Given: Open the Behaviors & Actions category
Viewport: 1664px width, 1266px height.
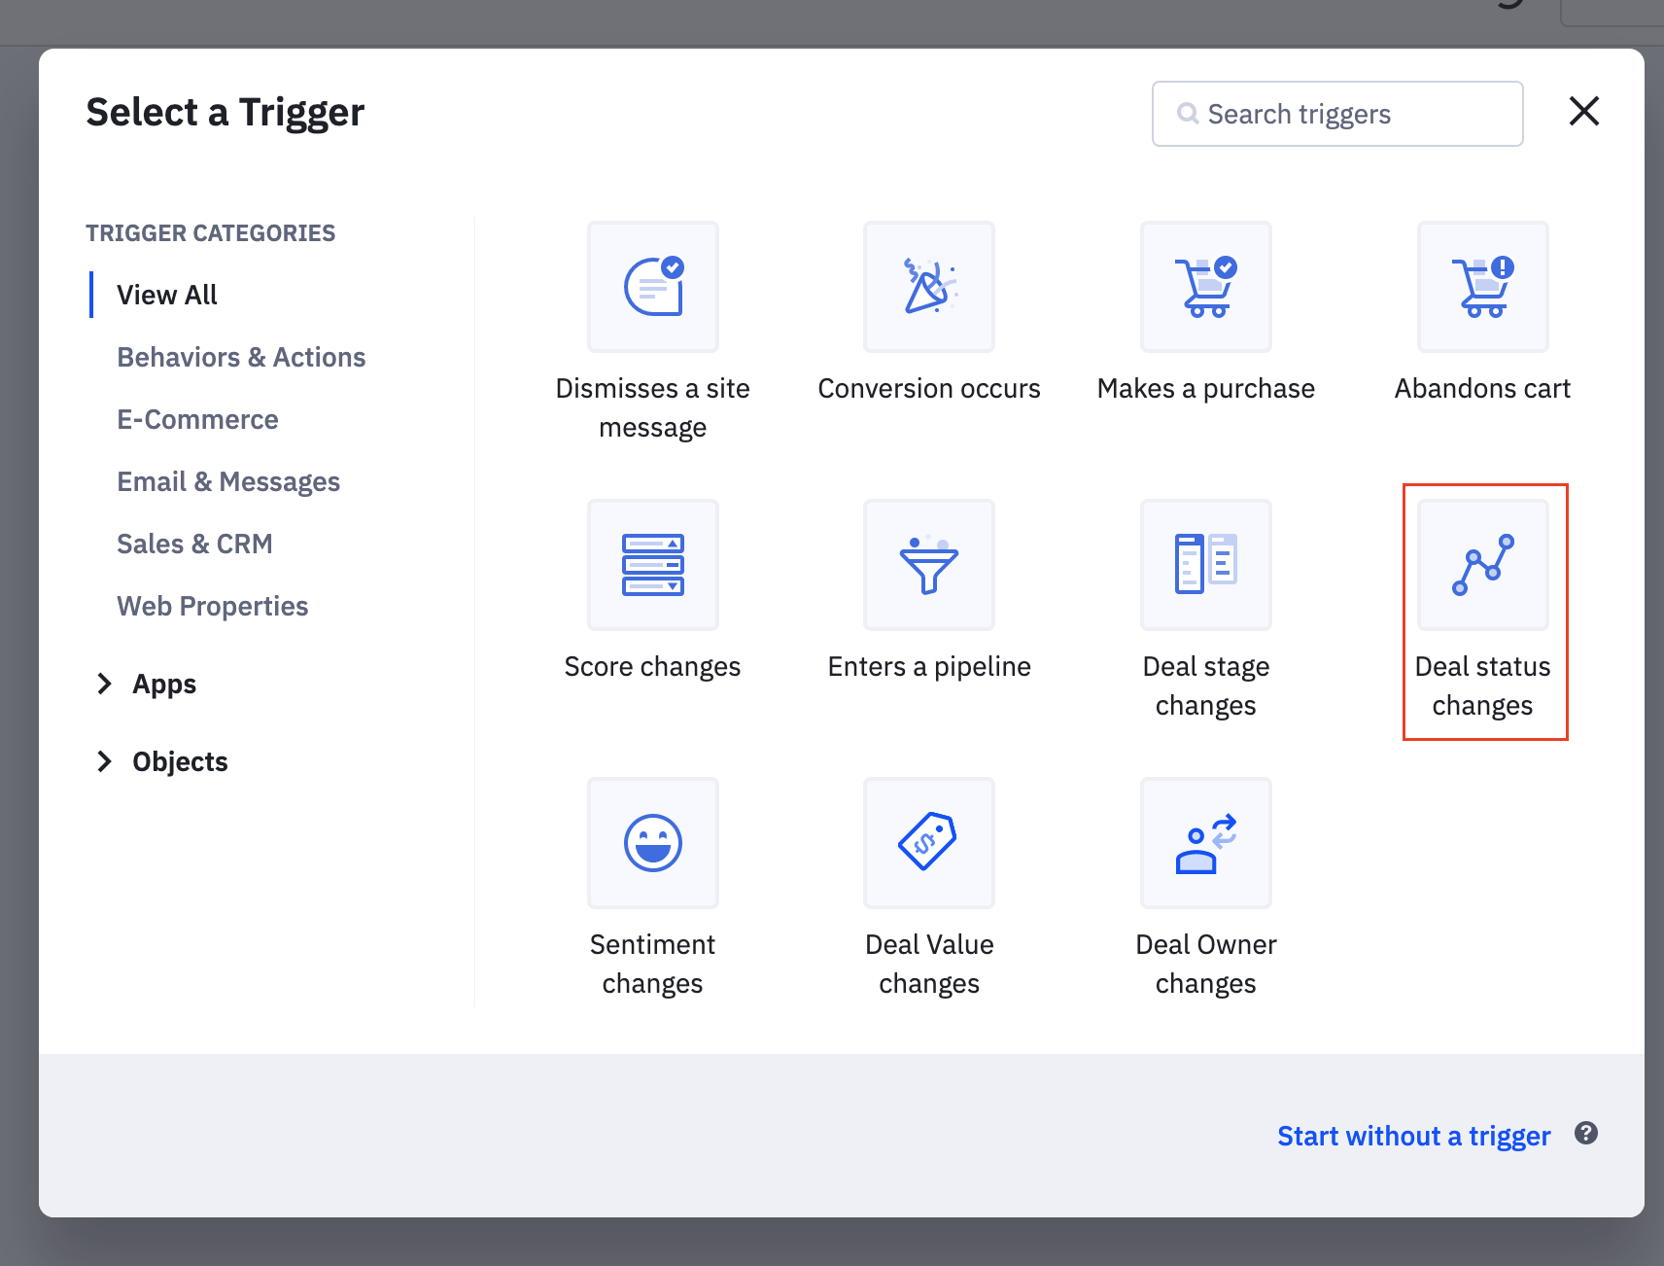Looking at the screenshot, I should (x=241, y=358).
